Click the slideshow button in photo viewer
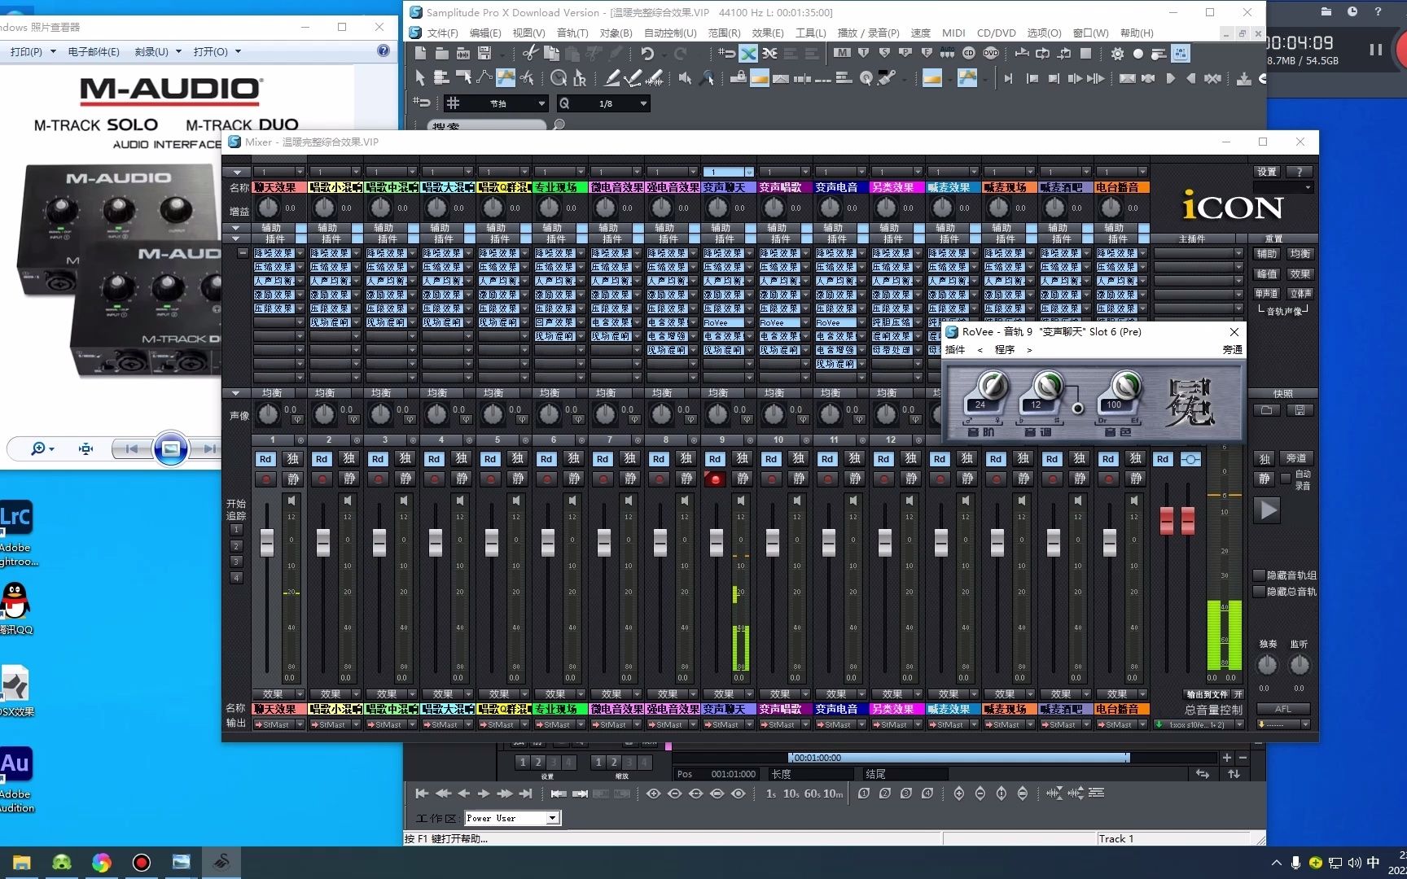The image size is (1407, 879). 171,448
